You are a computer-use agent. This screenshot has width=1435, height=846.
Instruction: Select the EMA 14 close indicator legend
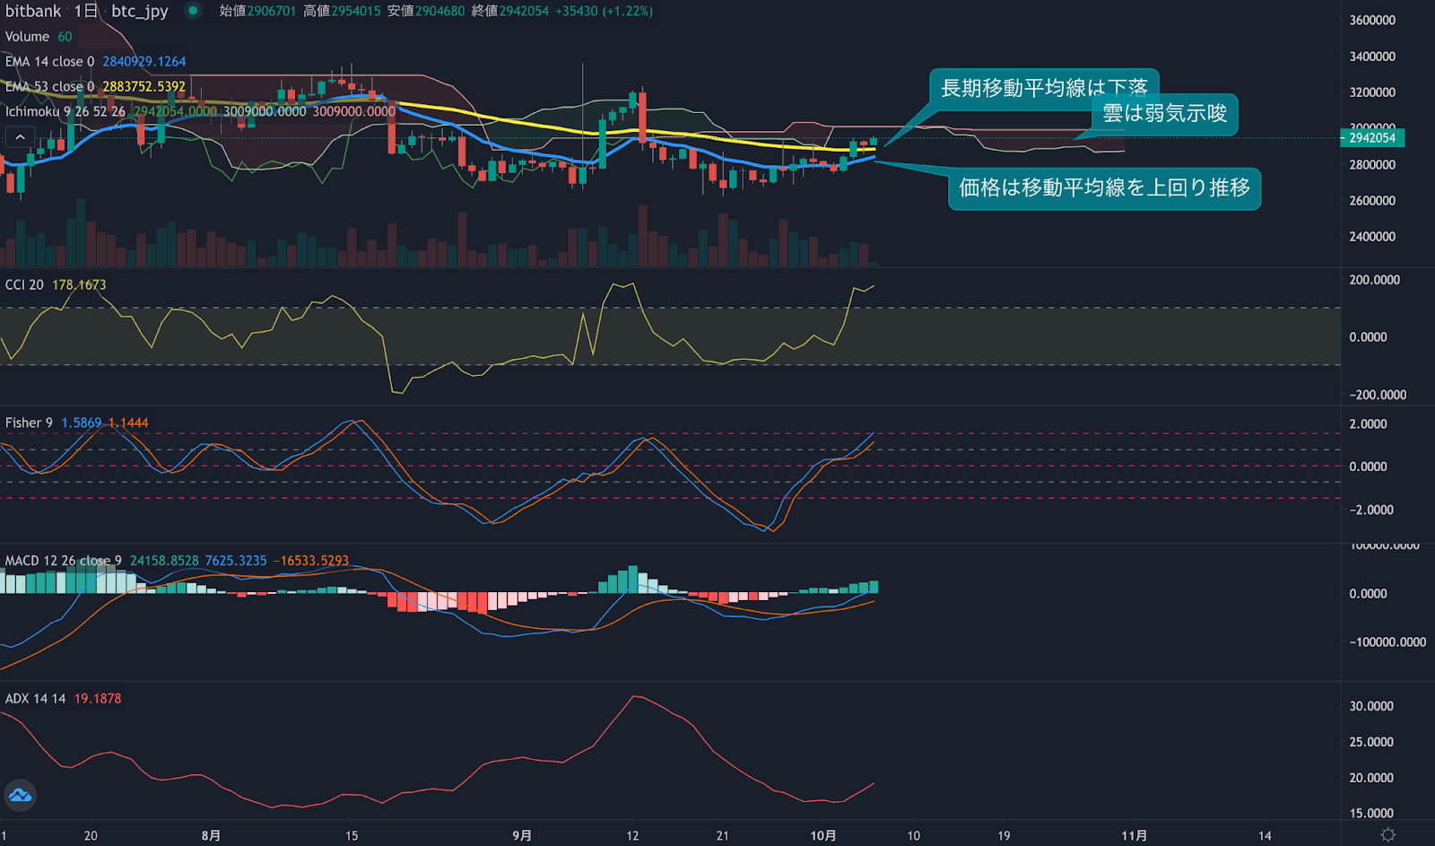click(x=49, y=62)
